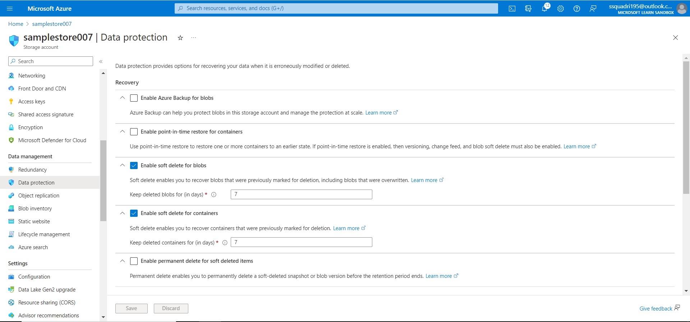Open portal settings gear
690x322 pixels.
coord(561,9)
